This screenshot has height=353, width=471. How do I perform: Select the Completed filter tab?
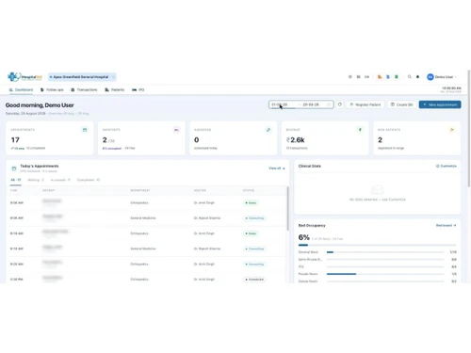pyautogui.click(x=89, y=180)
